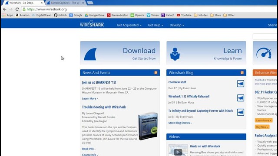Open To Infinity and Beyond! blog post

click(x=201, y=111)
